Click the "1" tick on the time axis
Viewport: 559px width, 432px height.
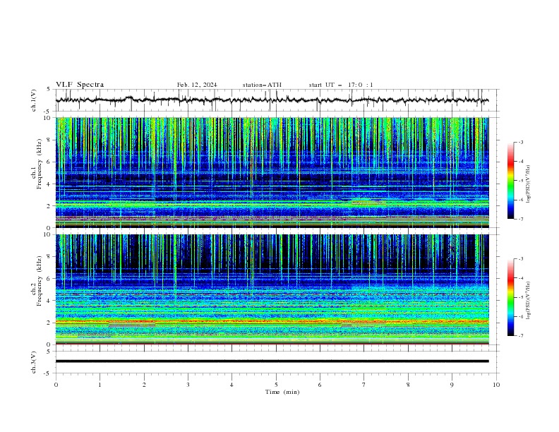(x=100, y=385)
